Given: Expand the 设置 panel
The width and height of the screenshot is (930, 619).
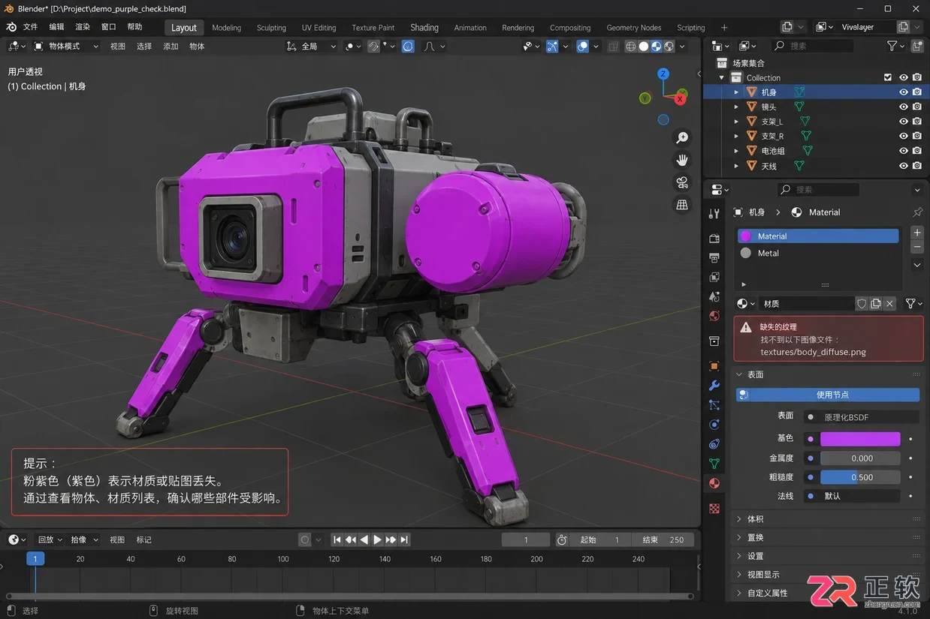Looking at the screenshot, I should pos(827,556).
